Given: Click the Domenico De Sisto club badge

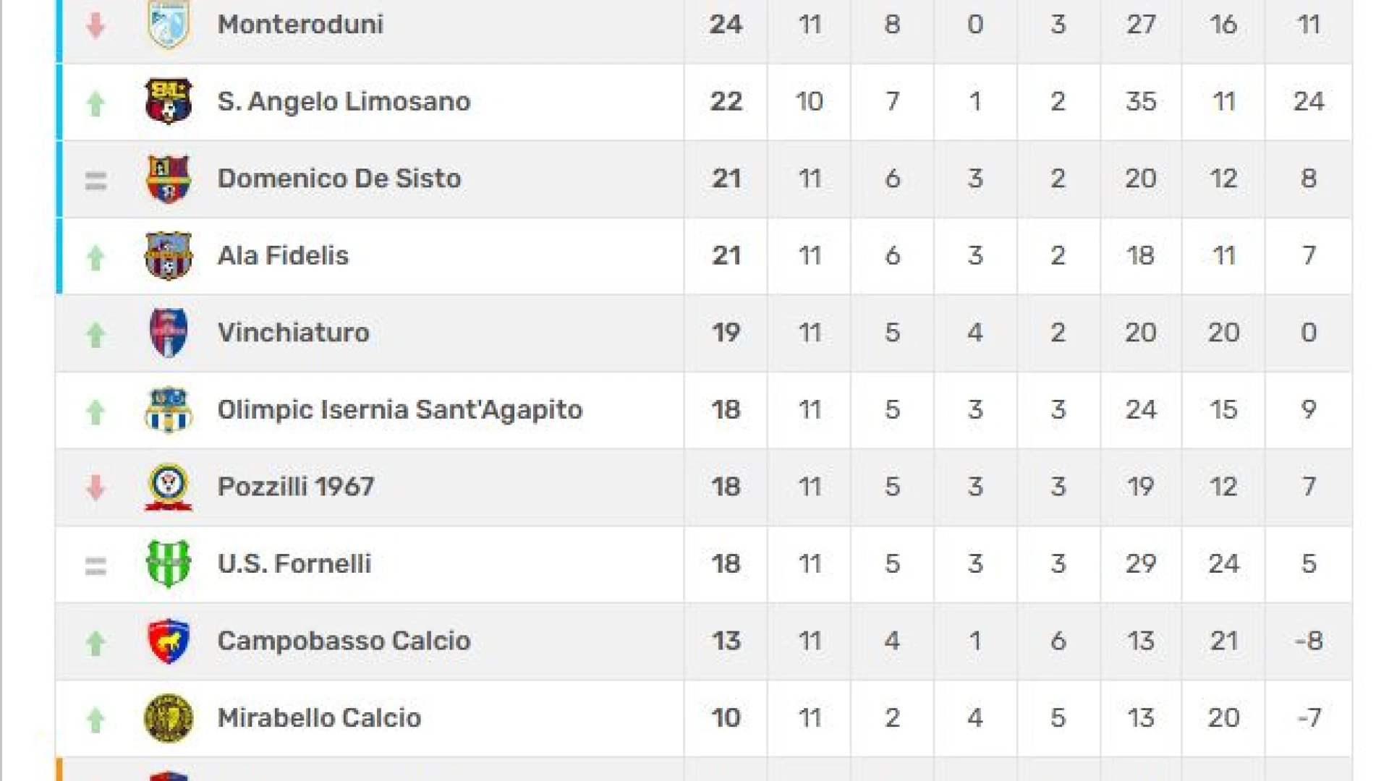Looking at the screenshot, I should (169, 179).
